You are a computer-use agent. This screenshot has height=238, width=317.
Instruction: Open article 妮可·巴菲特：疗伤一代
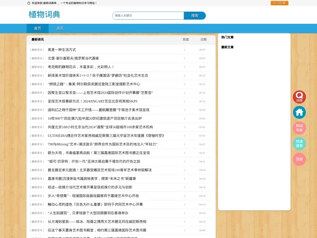click(94, 161)
